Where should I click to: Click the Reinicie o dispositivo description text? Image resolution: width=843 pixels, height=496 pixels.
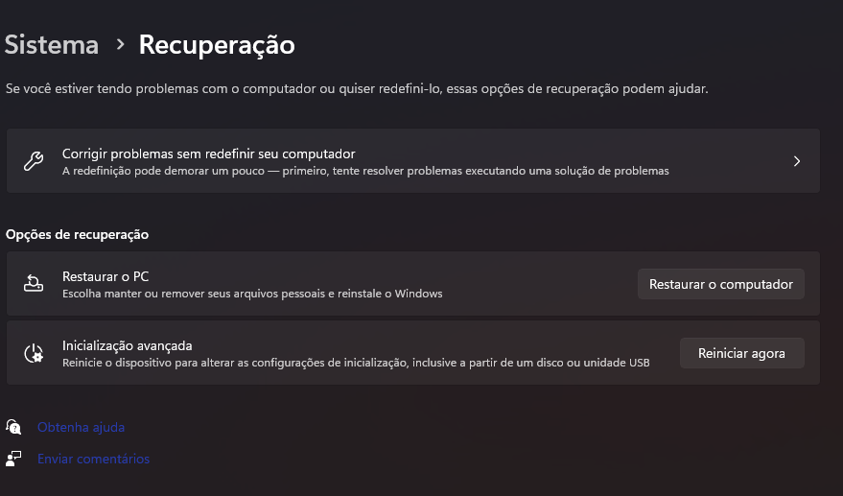point(356,363)
